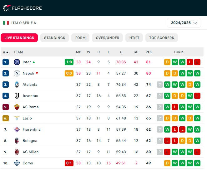
Task: Open the Top Scorers tab
Action: coord(162,38)
